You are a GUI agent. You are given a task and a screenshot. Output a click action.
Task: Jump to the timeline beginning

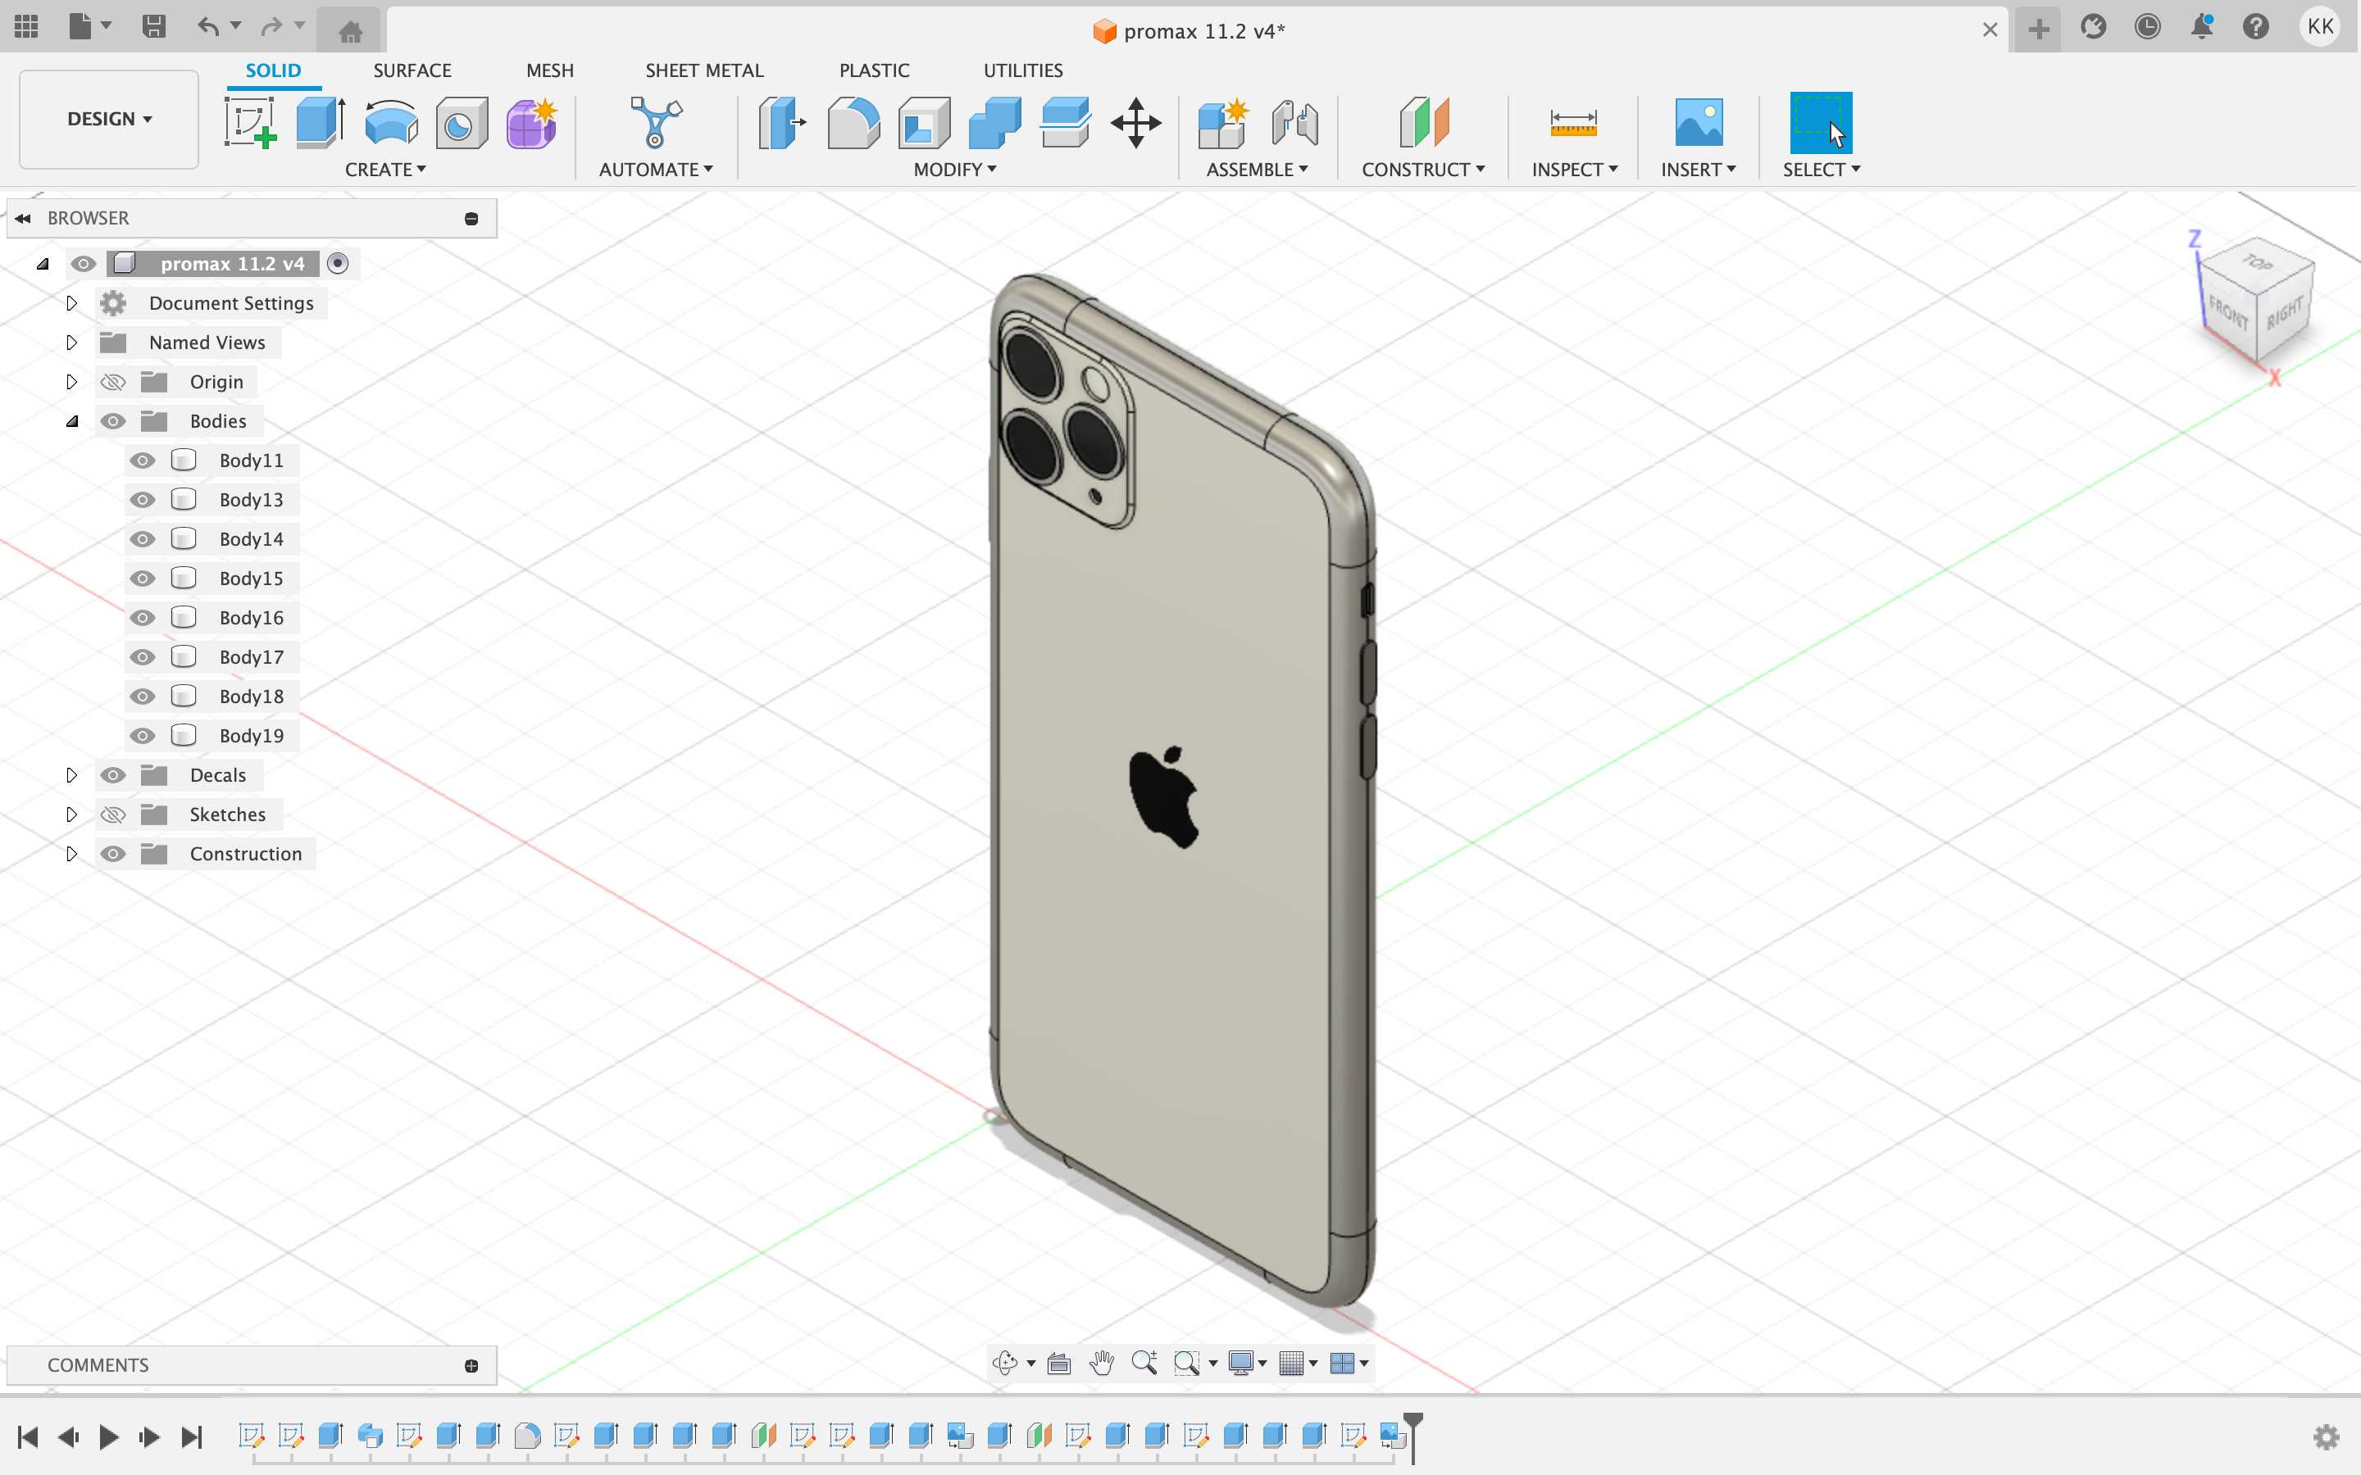[27, 1436]
